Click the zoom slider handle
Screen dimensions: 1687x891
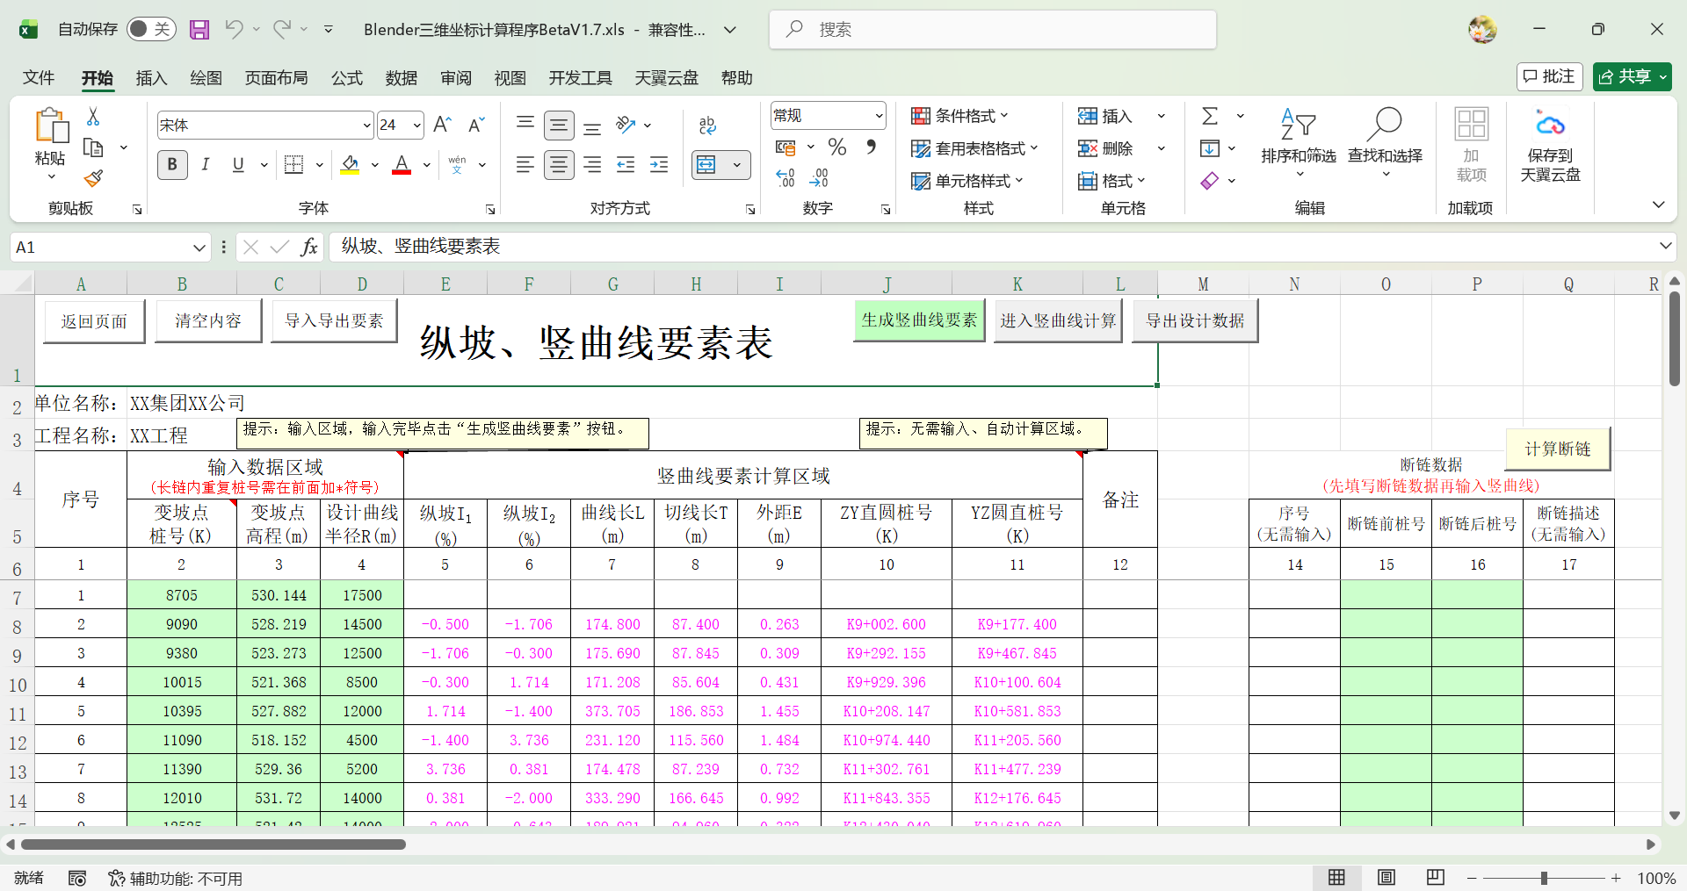tap(1544, 878)
